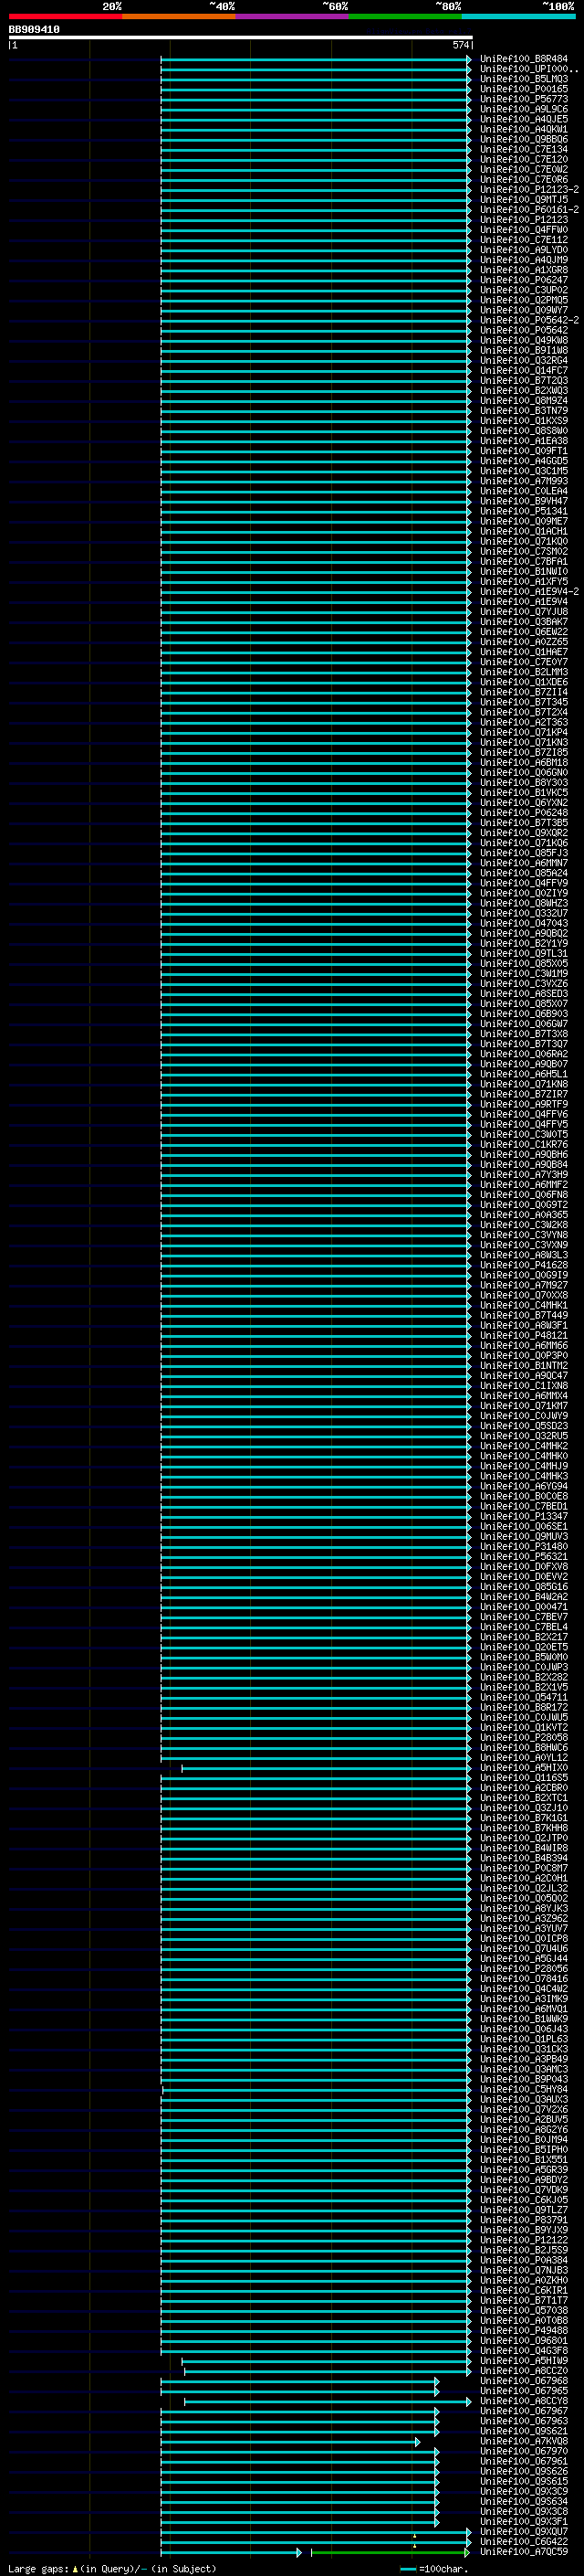Click the UniRef100_Q1PL63 label
Viewport: 584px width, 2576px height.
click(524, 2038)
